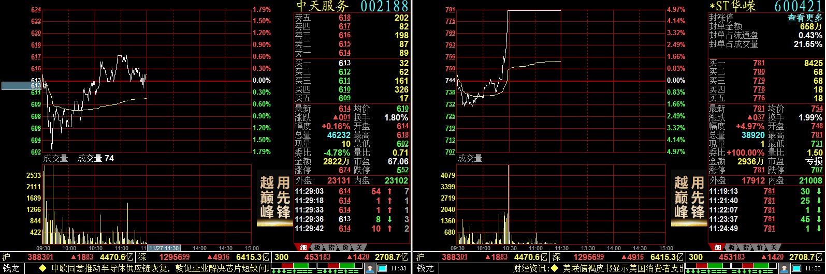
Task: Click the 卖一 ask row priced 614 in 中天服务
Action: point(352,53)
